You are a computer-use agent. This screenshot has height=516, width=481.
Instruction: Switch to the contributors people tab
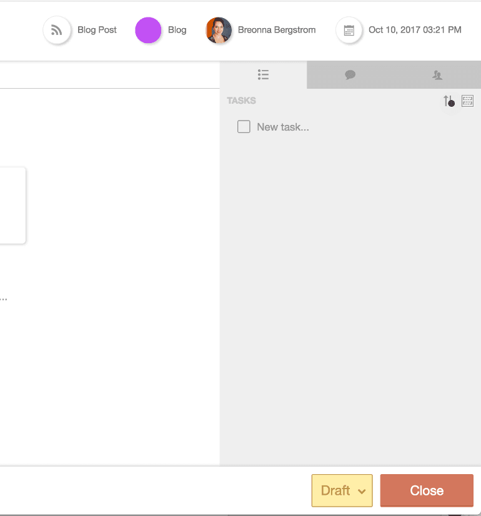437,75
